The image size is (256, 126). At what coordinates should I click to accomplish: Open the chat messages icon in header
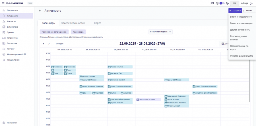coord(212,3)
